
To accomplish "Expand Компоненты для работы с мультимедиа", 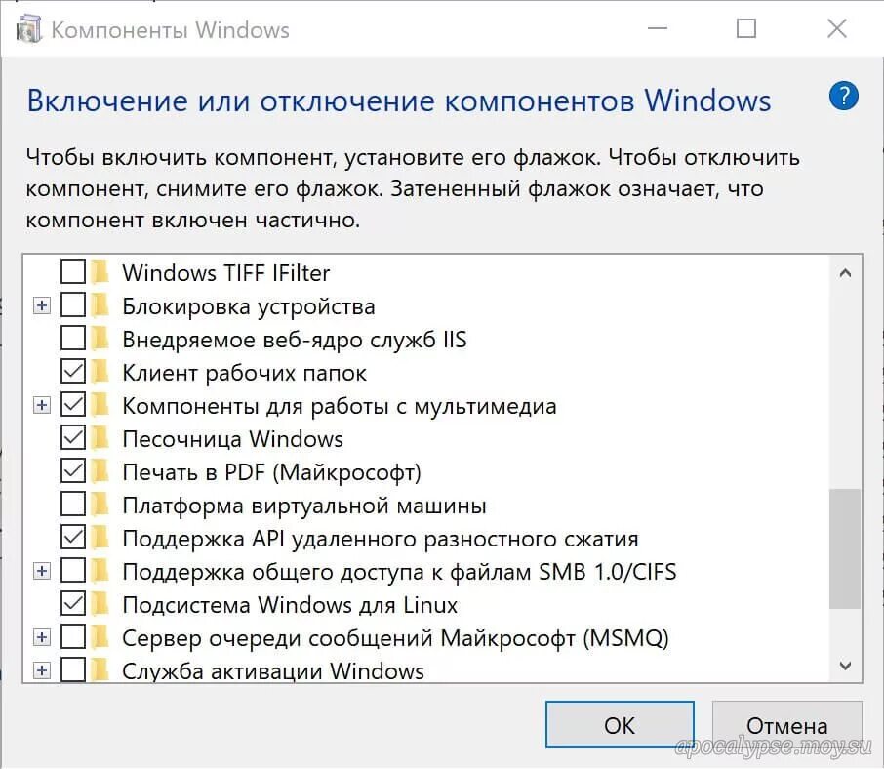I will [x=41, y=405].
